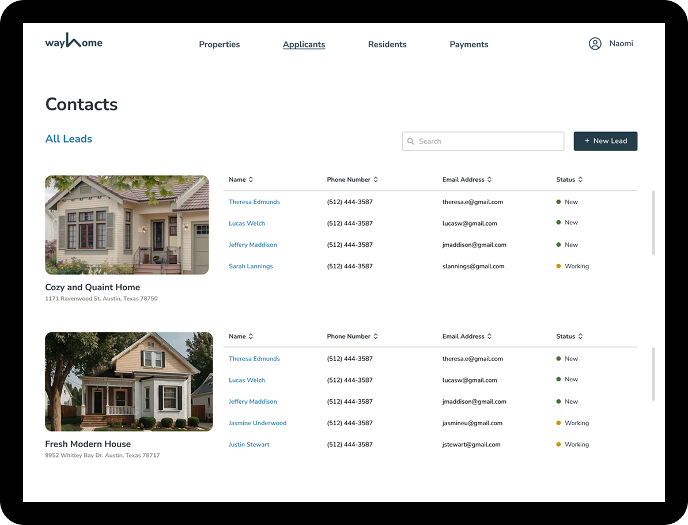Click the green status dot beside Theresa Edmunds

coord(558,201)
